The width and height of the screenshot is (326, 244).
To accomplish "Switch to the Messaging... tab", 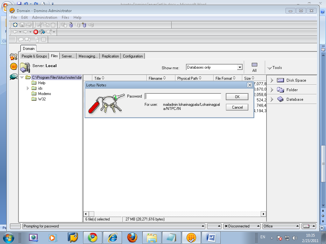I will click(88, 56).
